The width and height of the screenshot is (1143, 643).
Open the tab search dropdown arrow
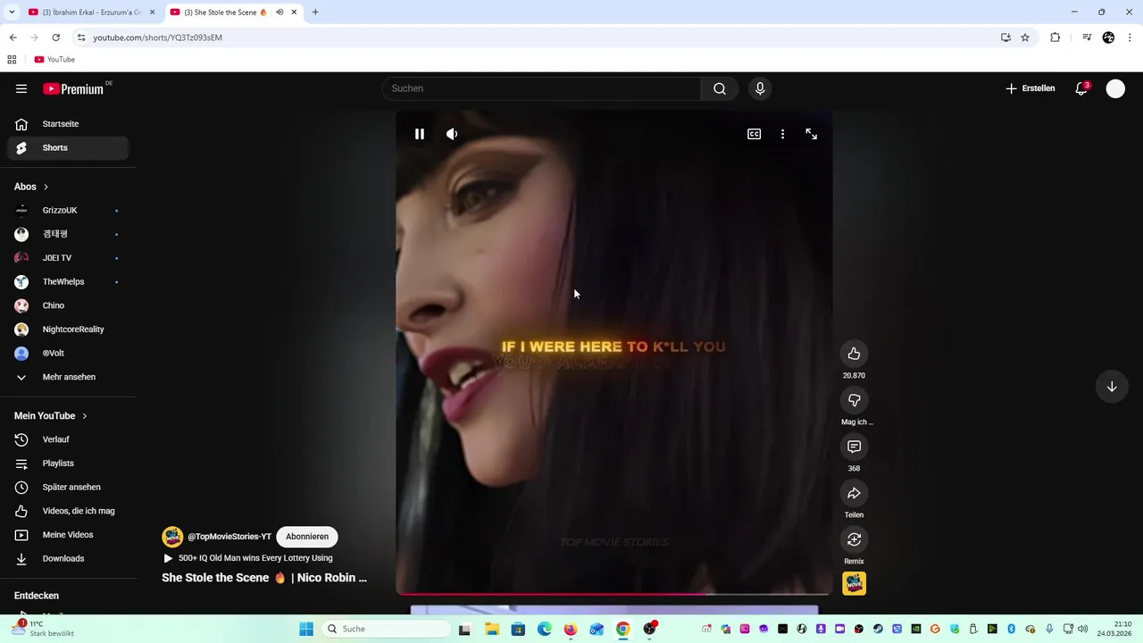[x=12, y=13]
